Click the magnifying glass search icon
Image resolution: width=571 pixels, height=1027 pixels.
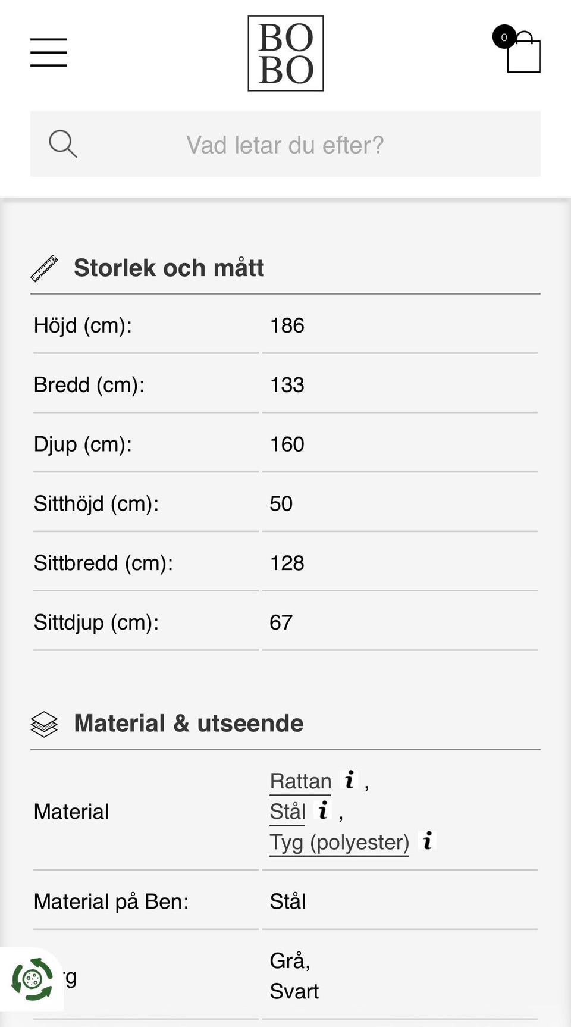62,144
